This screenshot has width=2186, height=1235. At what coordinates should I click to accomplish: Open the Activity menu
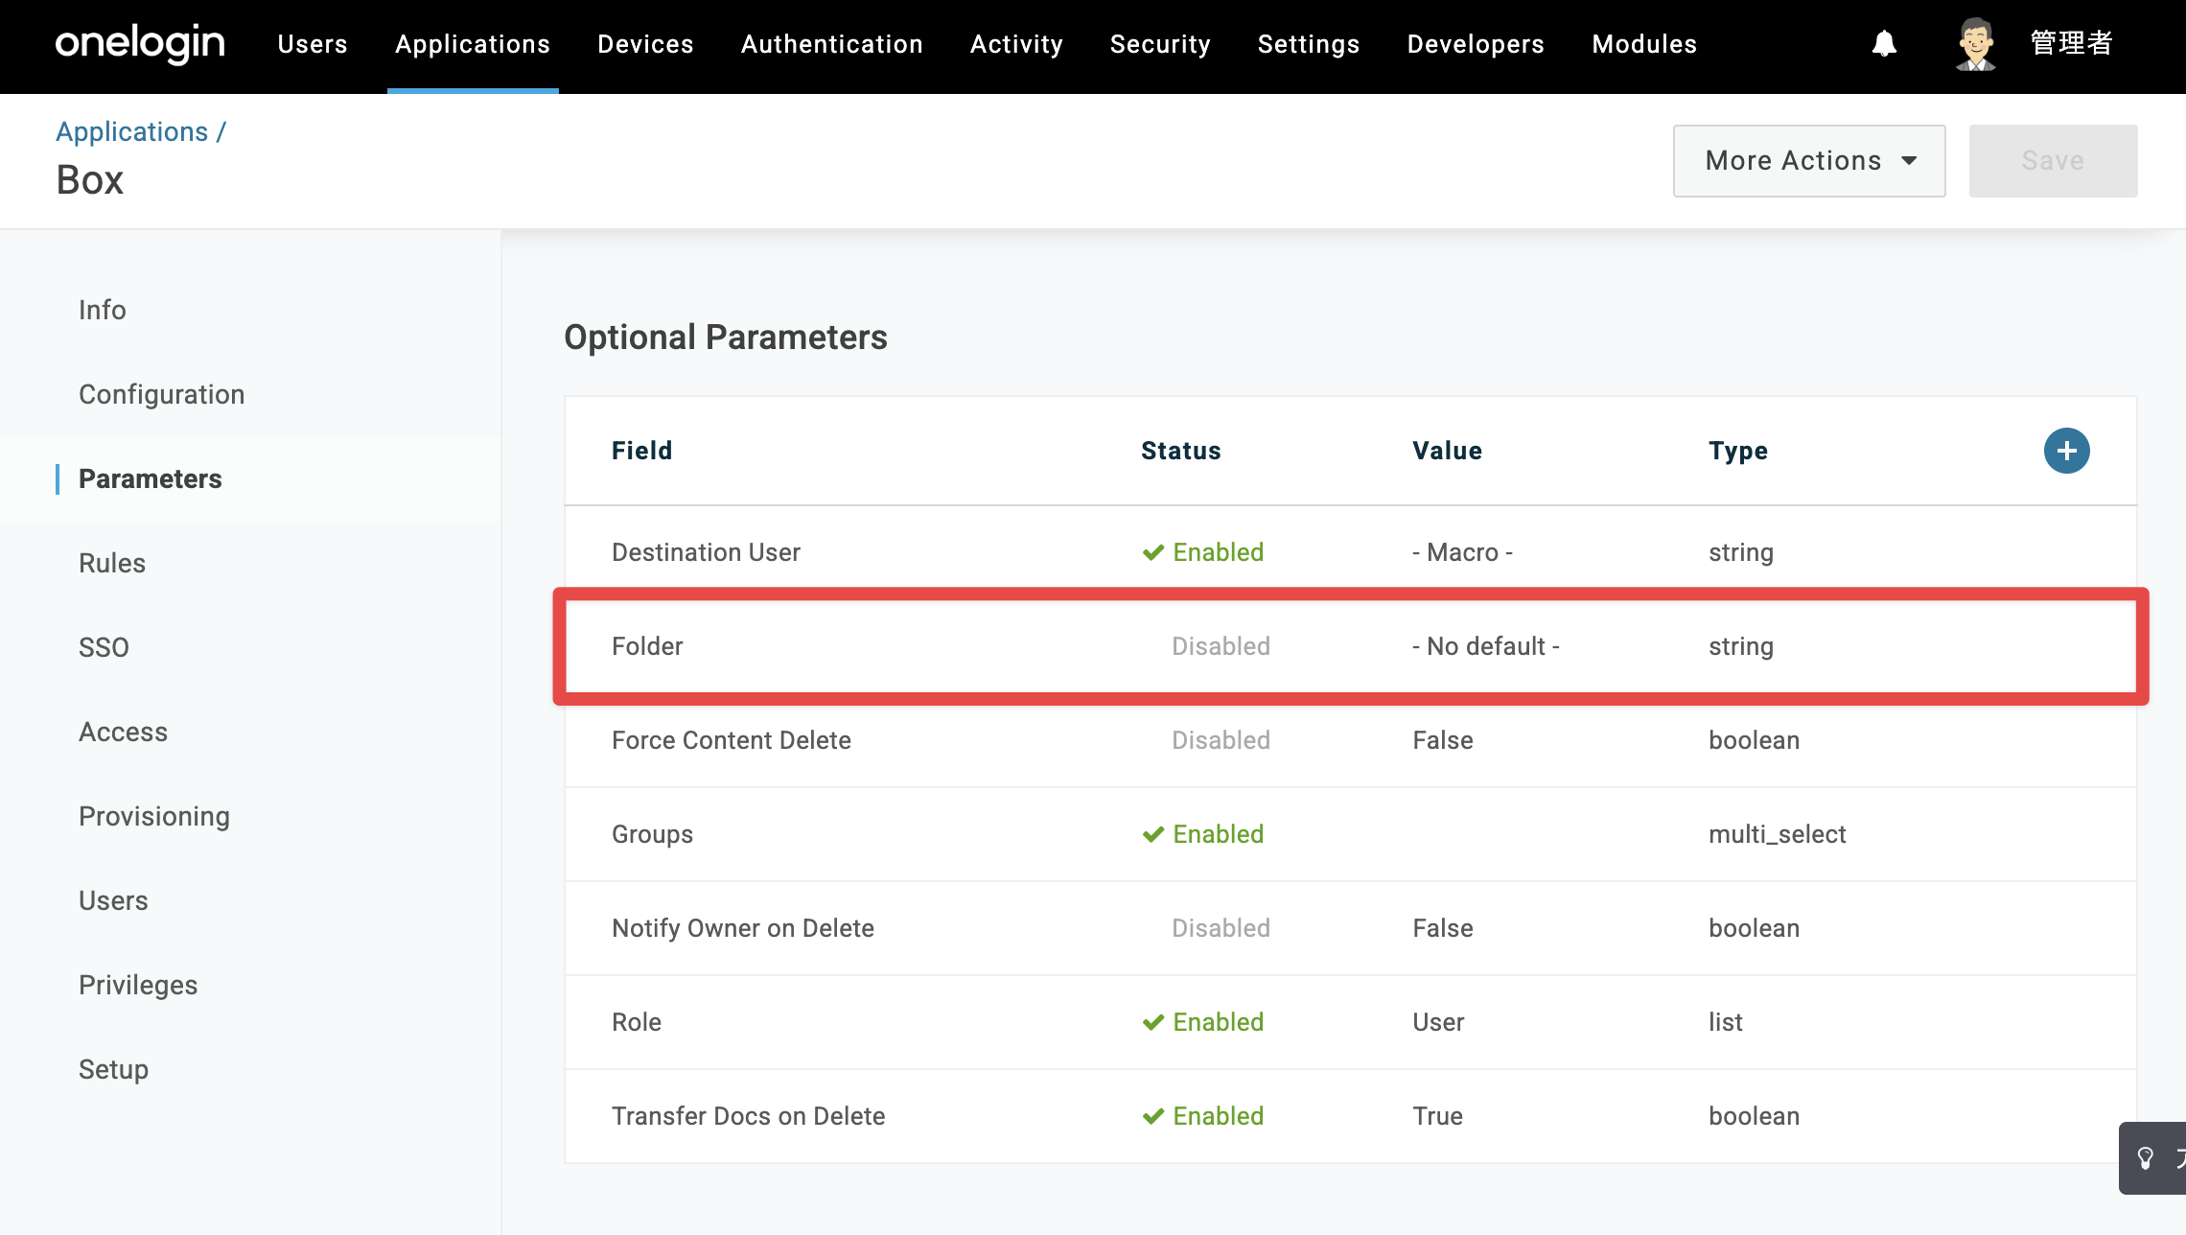[x=1016, y=44]
